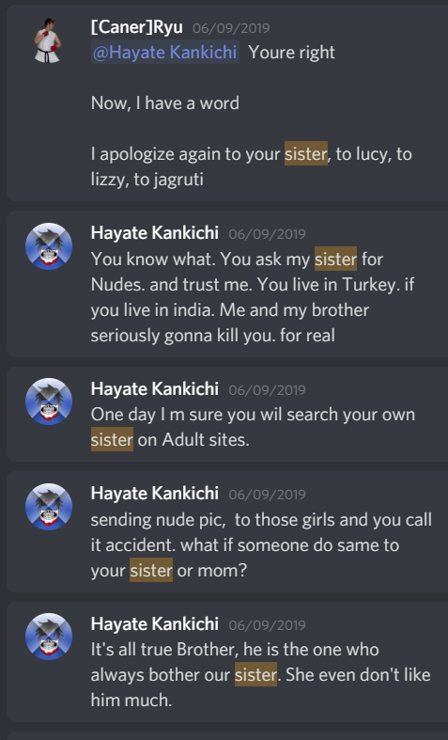Viewport: 448px width, 740px height.
Task: Jump to 'search your own sister' result
Action: (x=227, y=415)
